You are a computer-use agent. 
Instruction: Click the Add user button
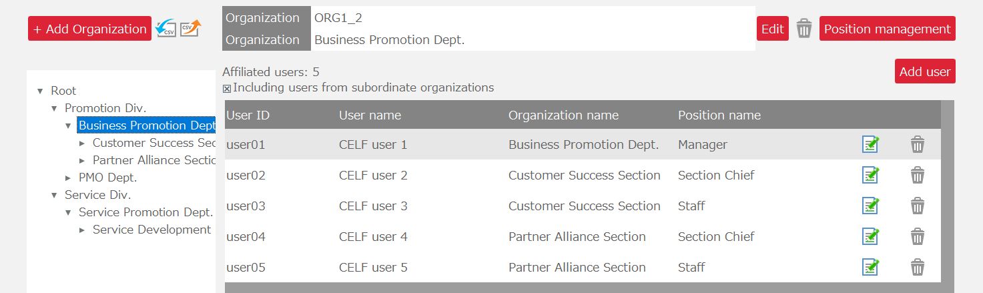(x=924, y=71)
